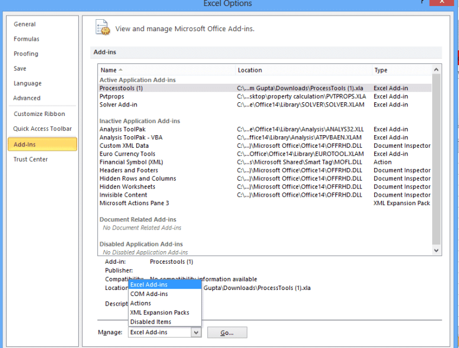Image resolution: width=459 pixels, height=348 pixels.
Task: Choose XML Expansion Packs in dropdown list
Action: tap(165, 313)
